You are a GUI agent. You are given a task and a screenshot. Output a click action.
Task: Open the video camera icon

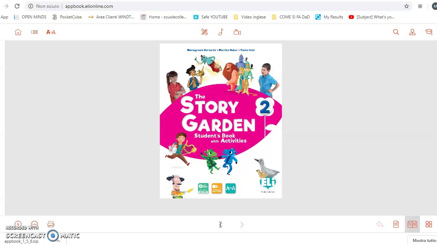tap(237, 32)
